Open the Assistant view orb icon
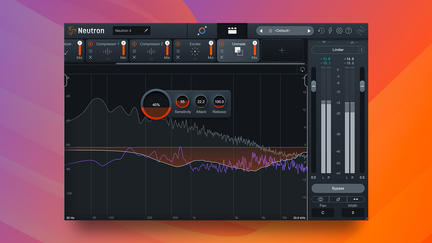 202,31
